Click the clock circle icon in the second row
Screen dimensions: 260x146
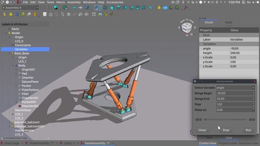tap(51, 15)
